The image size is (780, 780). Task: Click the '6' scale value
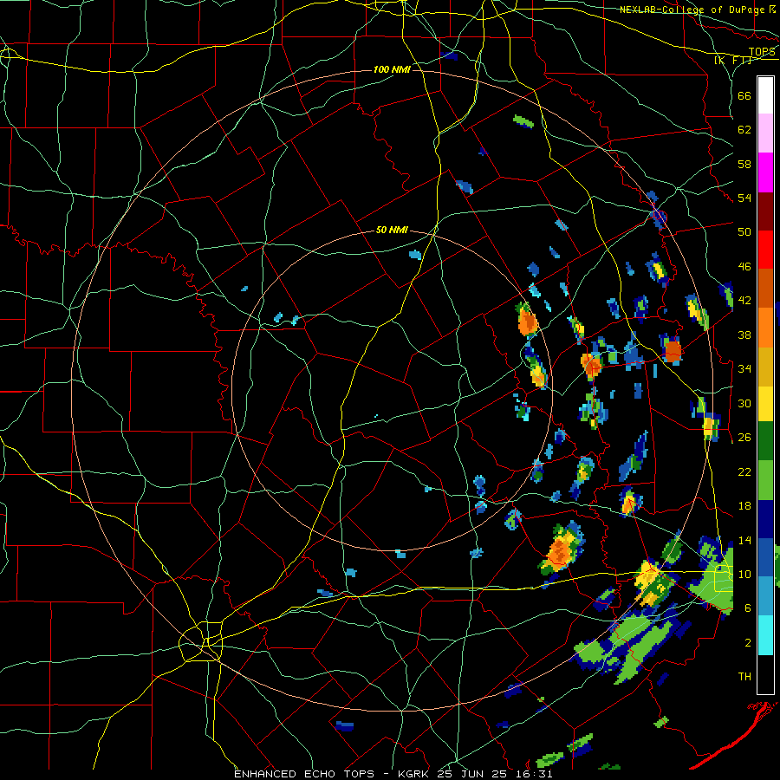click(x=748, y=608)
